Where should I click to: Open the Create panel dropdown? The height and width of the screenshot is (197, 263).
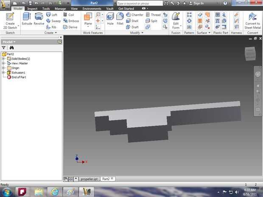point(50,33)
